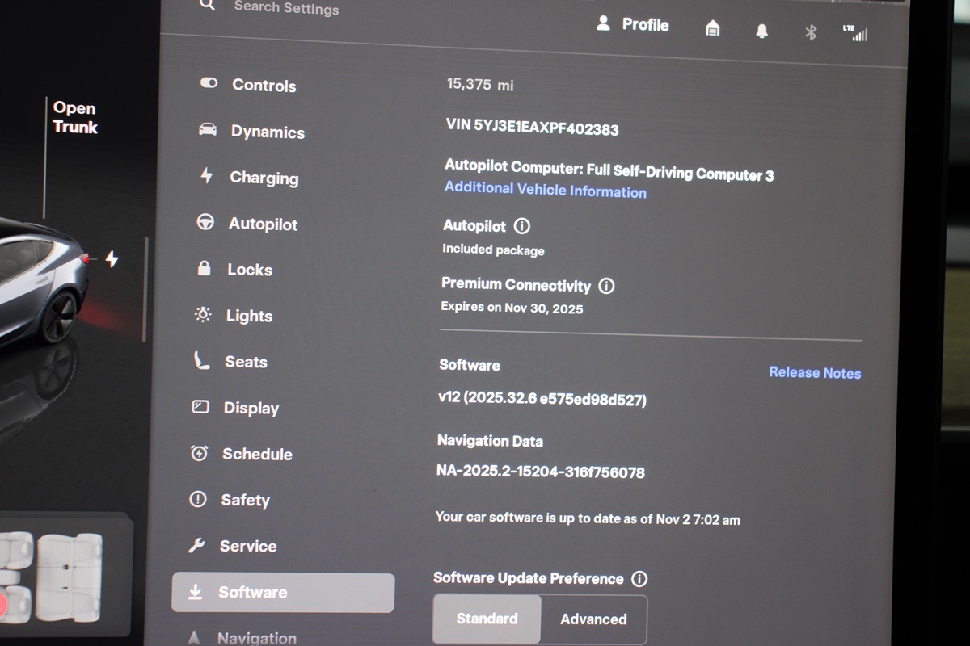970x646 pixels.
Task: Click the garage door HomeLink icon
Action: (x=712, y=29)
